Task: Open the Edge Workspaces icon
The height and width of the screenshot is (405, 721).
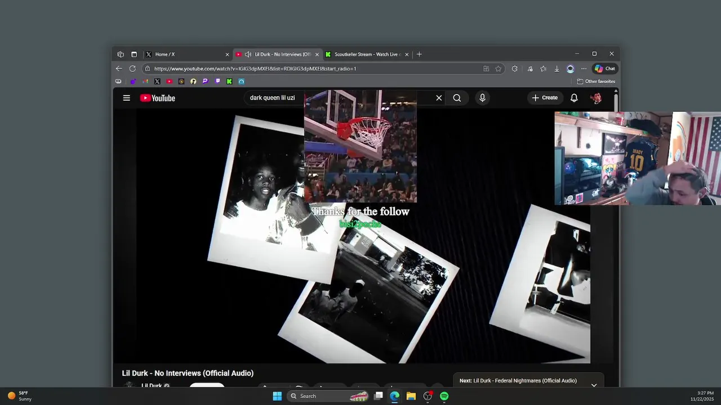Action: click(121, 55)
